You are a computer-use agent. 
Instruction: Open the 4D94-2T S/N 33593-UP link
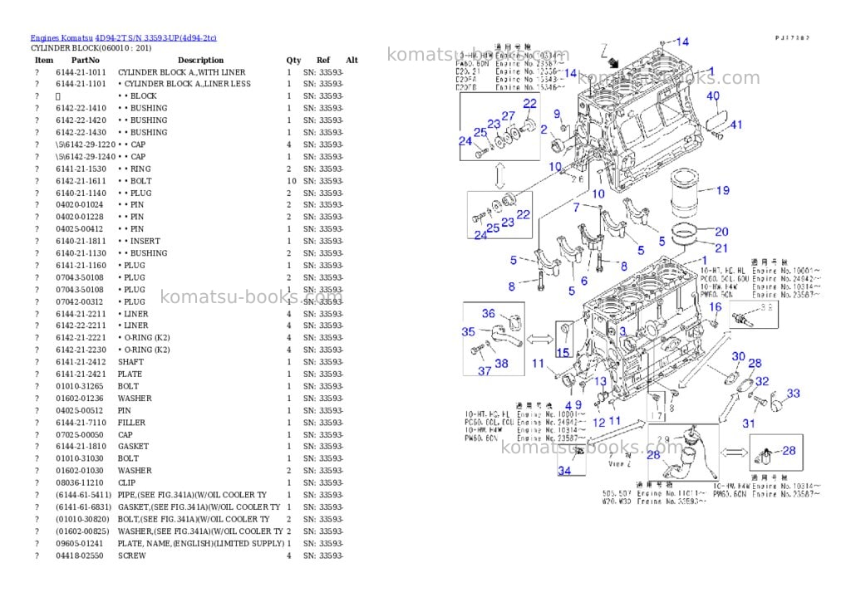[x=155, y=38]
